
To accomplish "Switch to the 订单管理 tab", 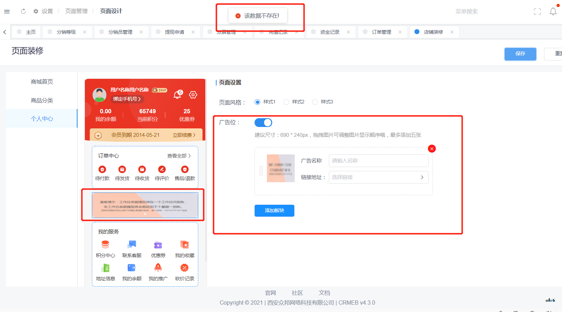I will click(x=382, y=32).
